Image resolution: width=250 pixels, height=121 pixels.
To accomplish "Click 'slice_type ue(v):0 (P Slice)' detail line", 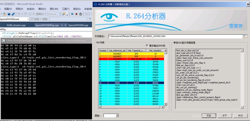I will [x=188, y=53].
